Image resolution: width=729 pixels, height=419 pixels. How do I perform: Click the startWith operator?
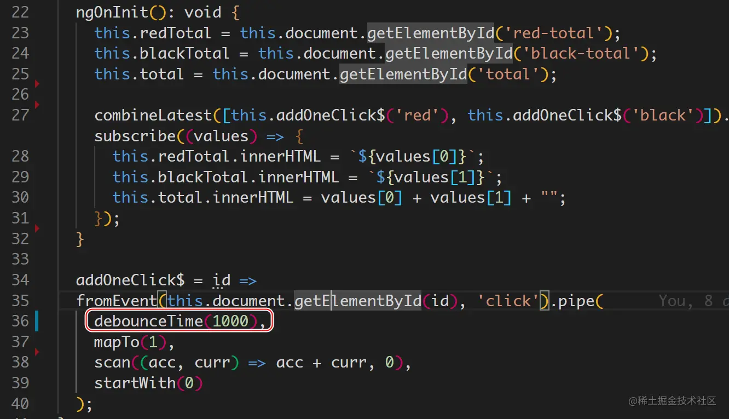[135, 383]
